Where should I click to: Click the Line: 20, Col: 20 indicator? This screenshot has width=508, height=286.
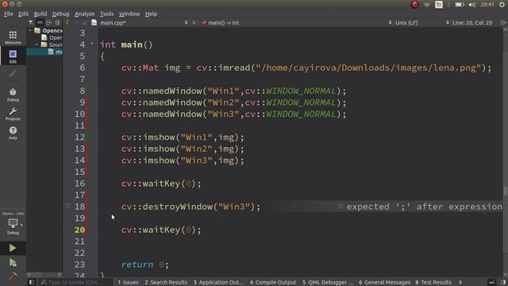(472, 22)
